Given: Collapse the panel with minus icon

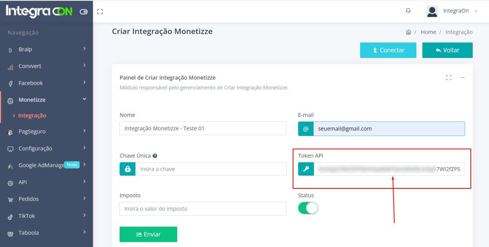Looking at the screenshot, I should tap(462, 78).
